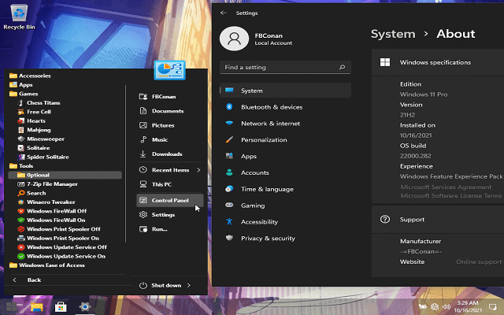Screen dimensions: 504x315
Task: Expand Windows Ease of Access folder
Action: pos(47,265)
